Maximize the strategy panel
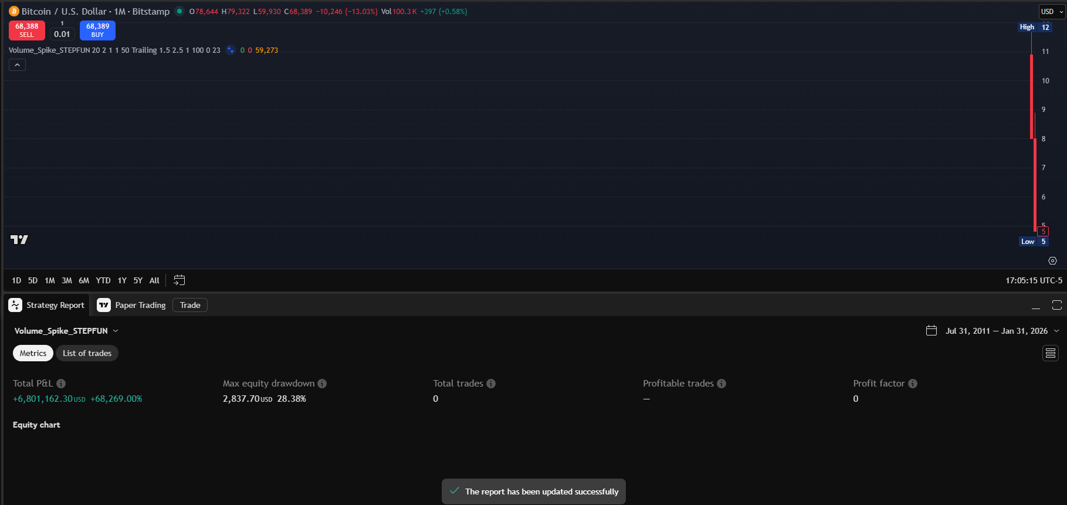The image size is (1067, 505). pyautogui.click(x=1056, y=305)
